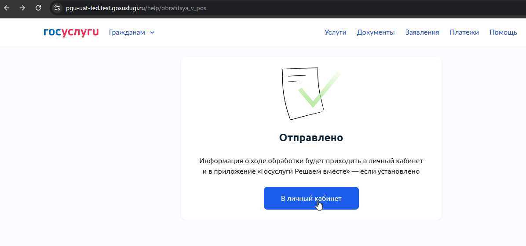
Task: Click text about «Госуслуги Решаем вместе» app
Action: (311, 172)
